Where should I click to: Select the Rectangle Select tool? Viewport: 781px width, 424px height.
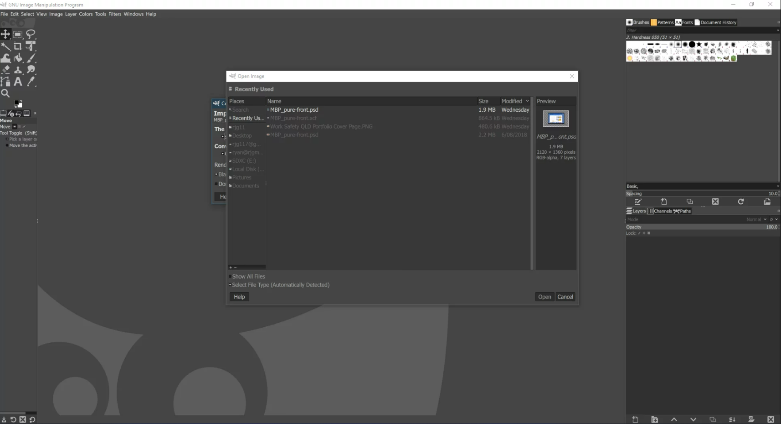pyautogui.click(x=18, y=34)
